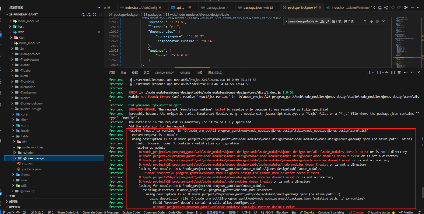This screenshot has height=214, width=424.
Task: Click Share Code Link in status bar
Action: point(68,212)
